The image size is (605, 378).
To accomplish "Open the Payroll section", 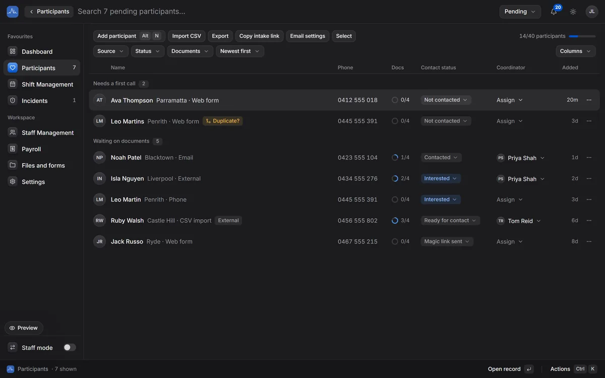I will tap(42, 149).
